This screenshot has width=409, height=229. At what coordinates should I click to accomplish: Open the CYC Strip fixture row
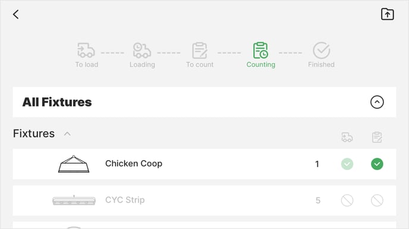[x=204, y=200]
